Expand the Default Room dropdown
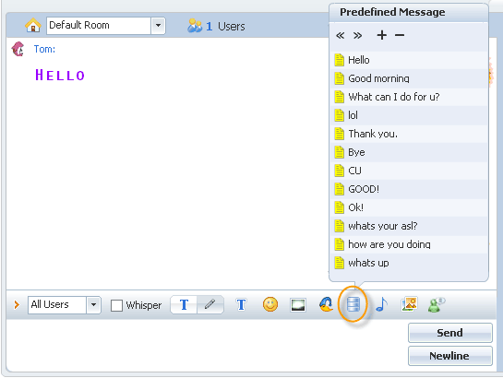Image resolution: width=503 pixels, height=378 pixels. pyautogui.click(x=158, y=26)
